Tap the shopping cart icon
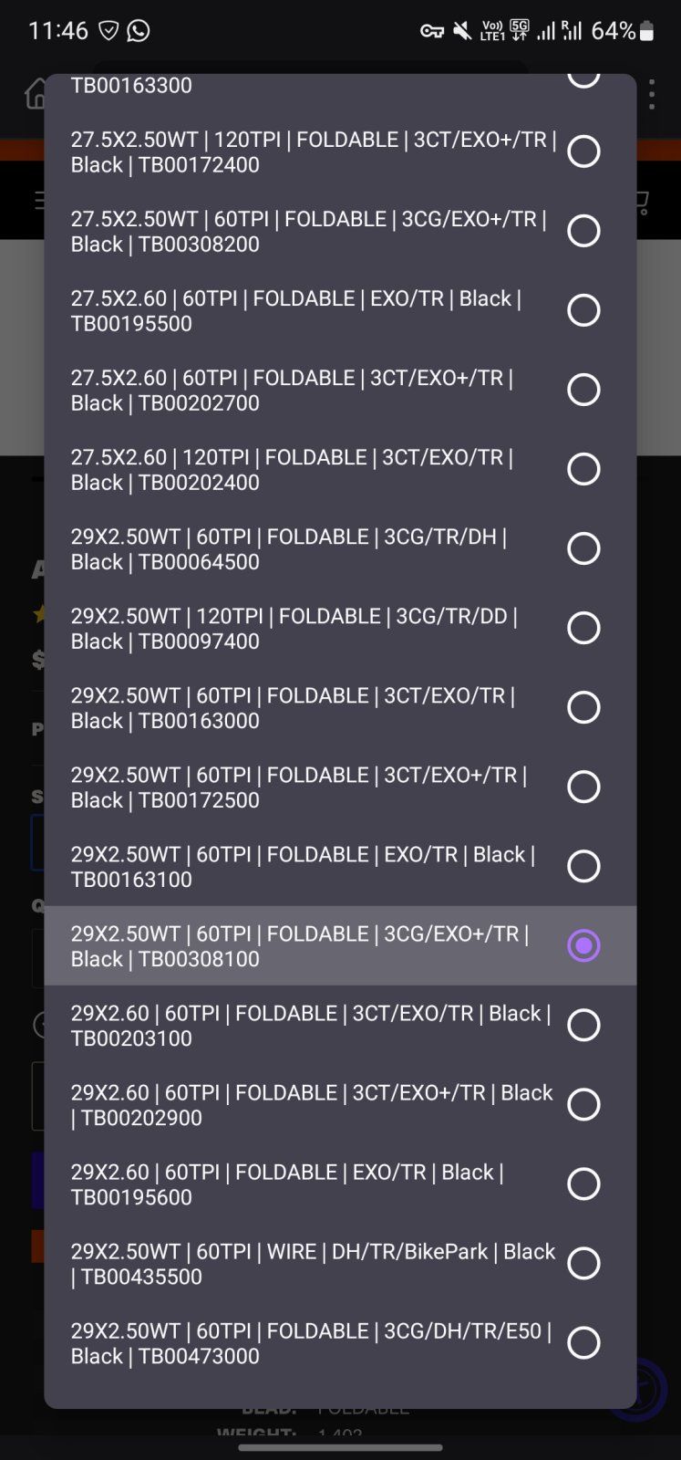The width and height of the screenshot is (681, 1460). (x=641, y=202)
